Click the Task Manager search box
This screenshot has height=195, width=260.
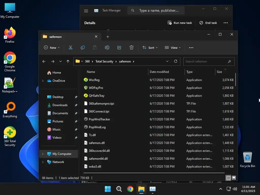point(156,10)
